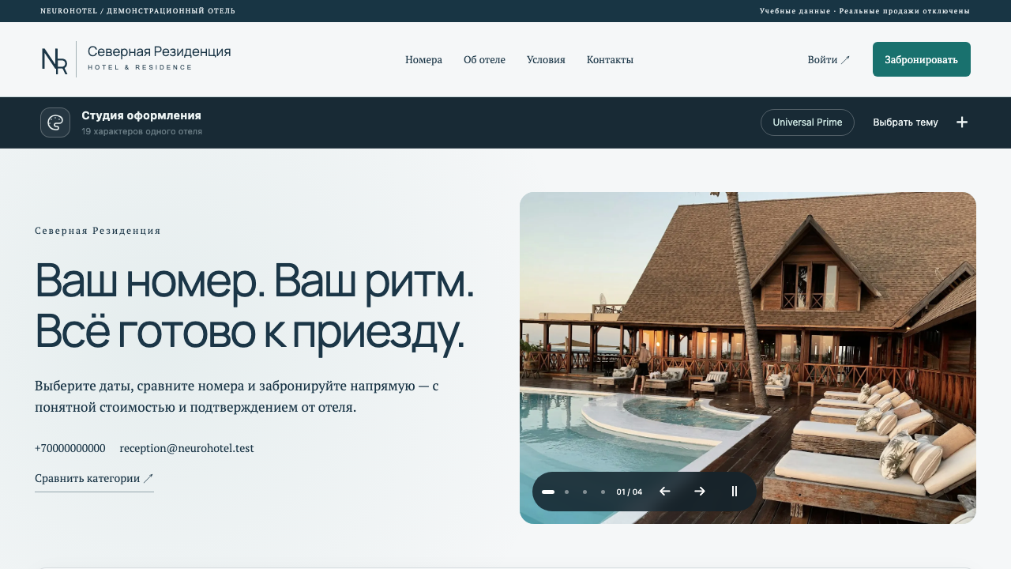This screenshot has width=1011, height=569.
Task: Select the fourth slide dot
Action: point(603,492)
